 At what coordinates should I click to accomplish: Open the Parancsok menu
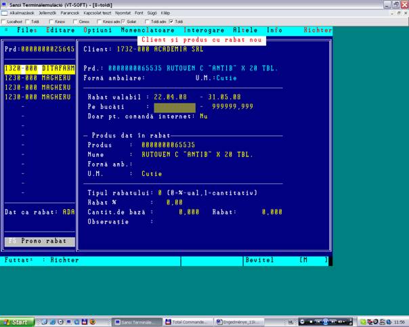click(70, 13)
